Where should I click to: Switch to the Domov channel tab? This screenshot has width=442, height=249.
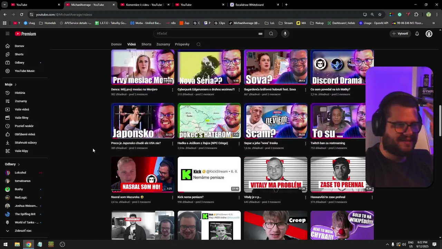116,44
